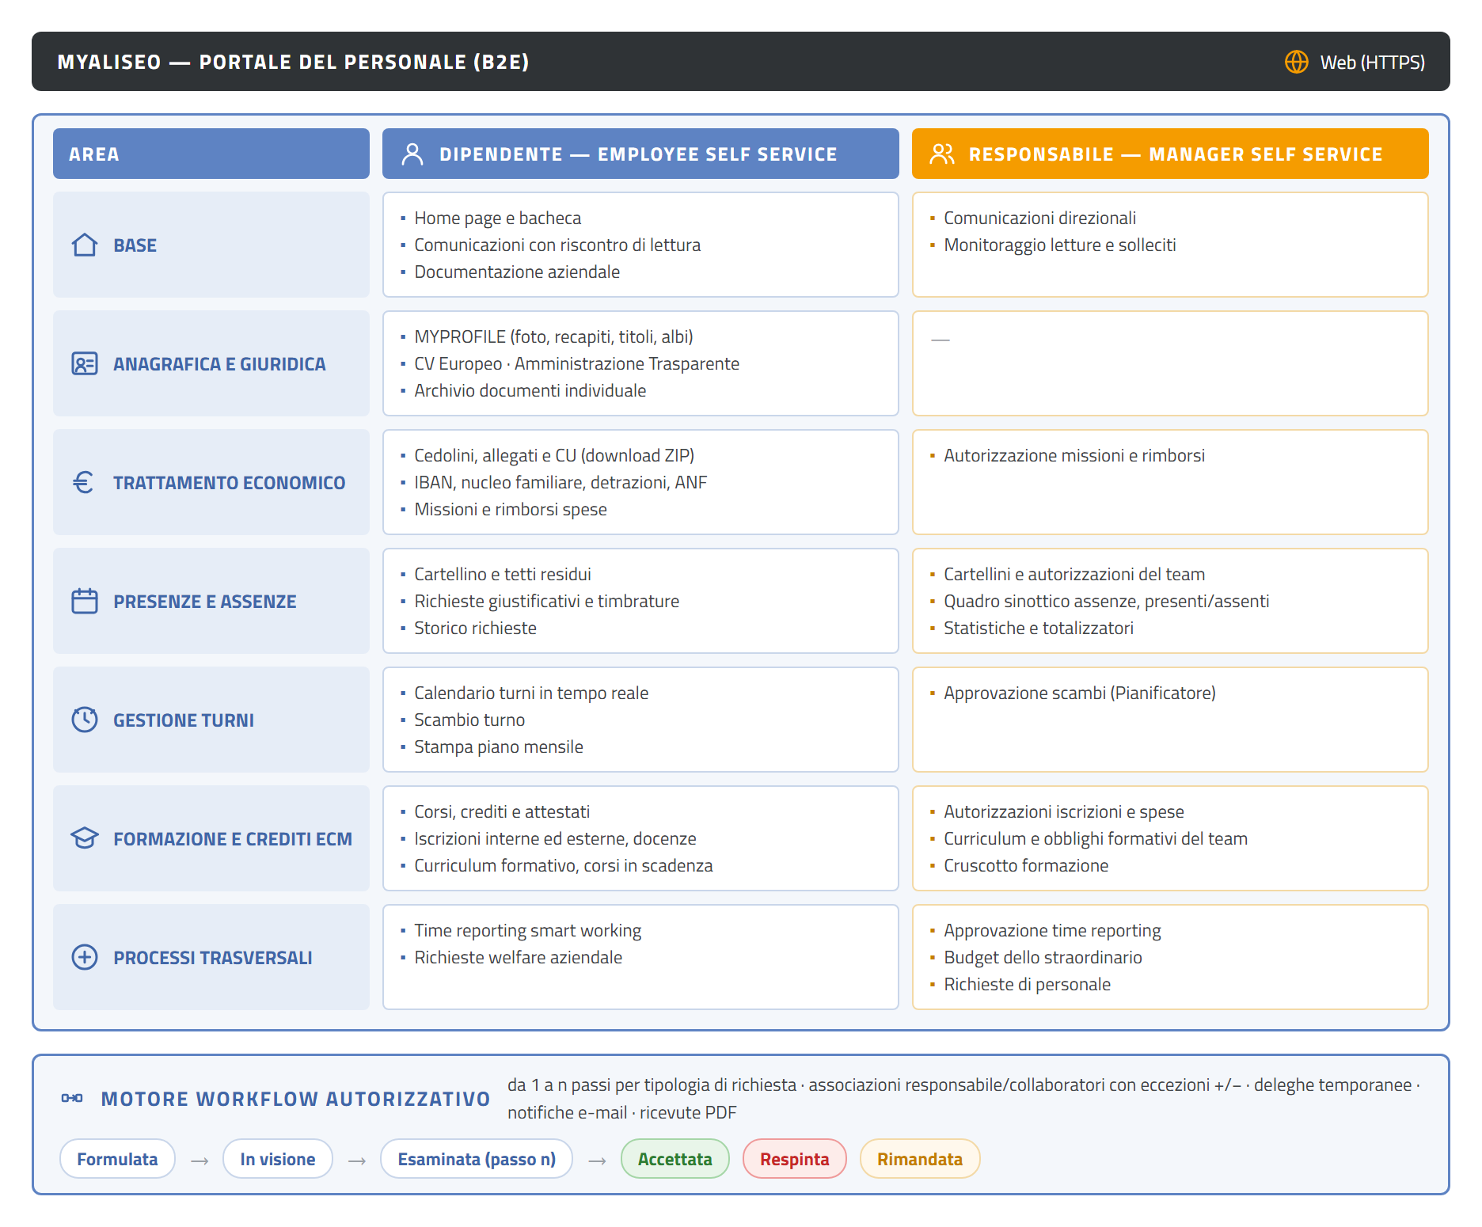This screenshot has height=1227, width=1482.
Task: Click 'Scambio turno' item
Action: coord(469,720)
